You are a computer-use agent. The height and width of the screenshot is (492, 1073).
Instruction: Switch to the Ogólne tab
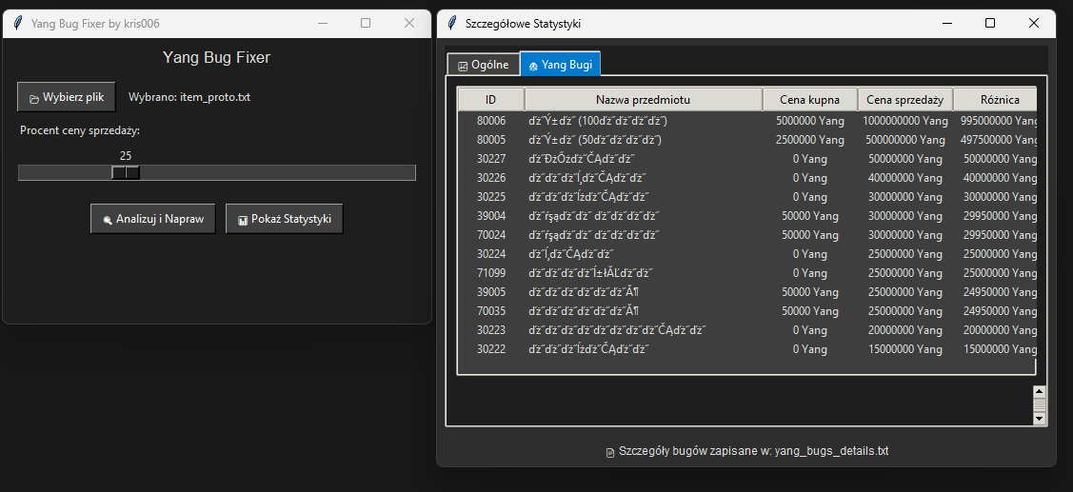click(x=484, y=65)
